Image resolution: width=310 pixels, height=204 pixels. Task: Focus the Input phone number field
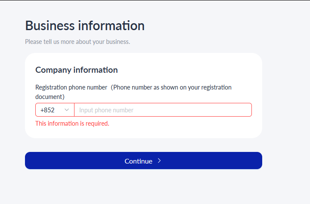[x=163, y=110]
